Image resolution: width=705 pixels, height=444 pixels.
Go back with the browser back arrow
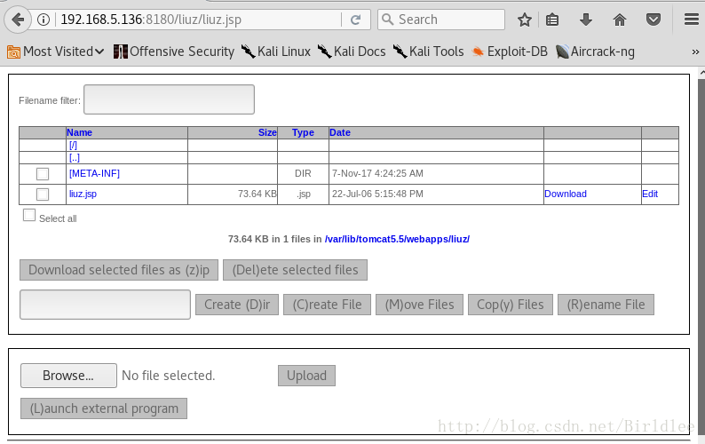18,20
